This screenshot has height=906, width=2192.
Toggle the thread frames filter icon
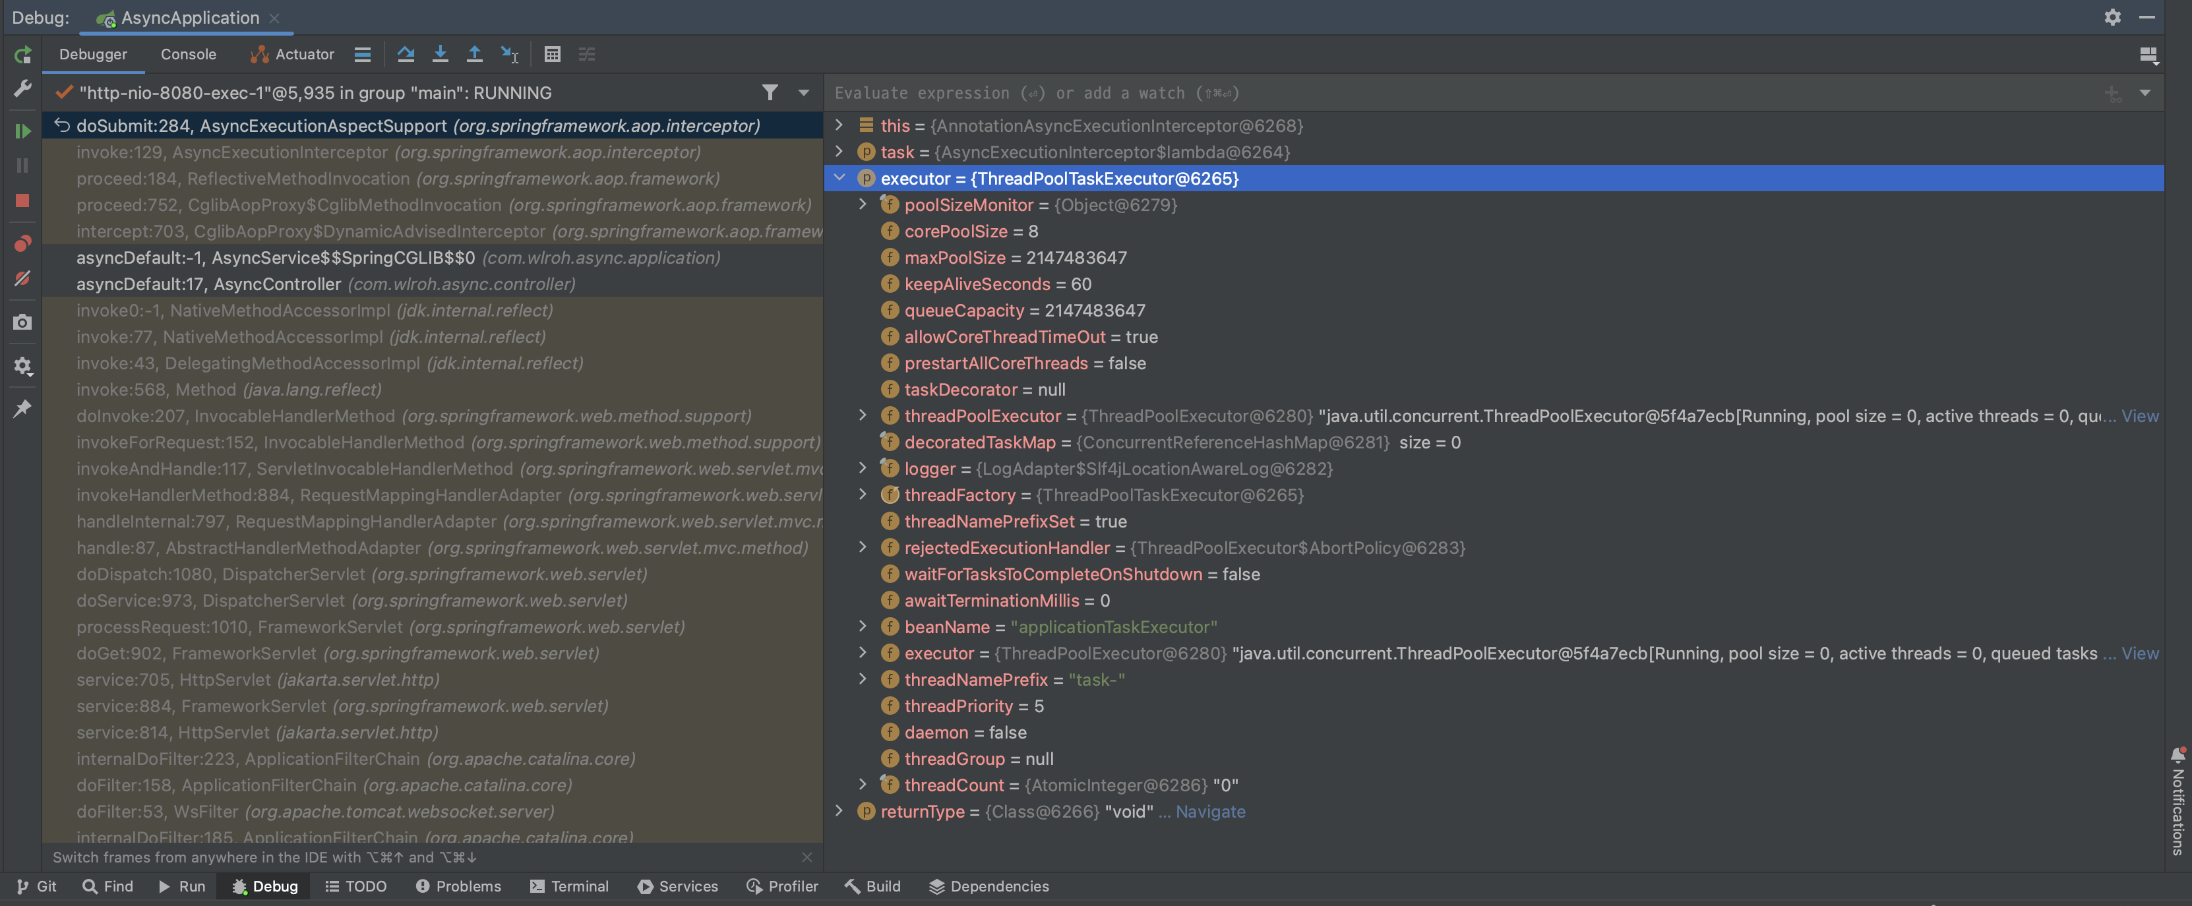pyautogui.click(x=769, y=93)
